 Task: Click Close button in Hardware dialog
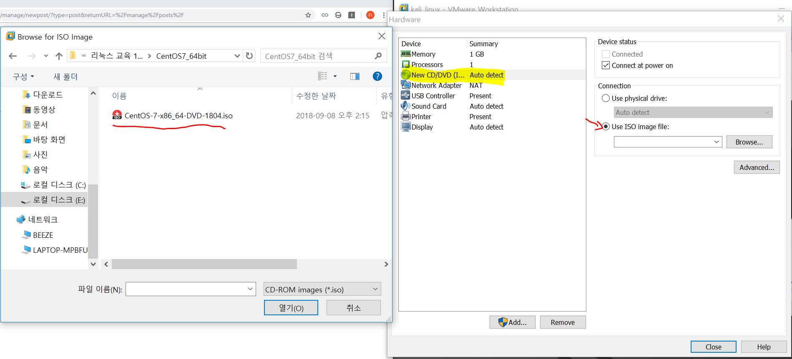713,347
